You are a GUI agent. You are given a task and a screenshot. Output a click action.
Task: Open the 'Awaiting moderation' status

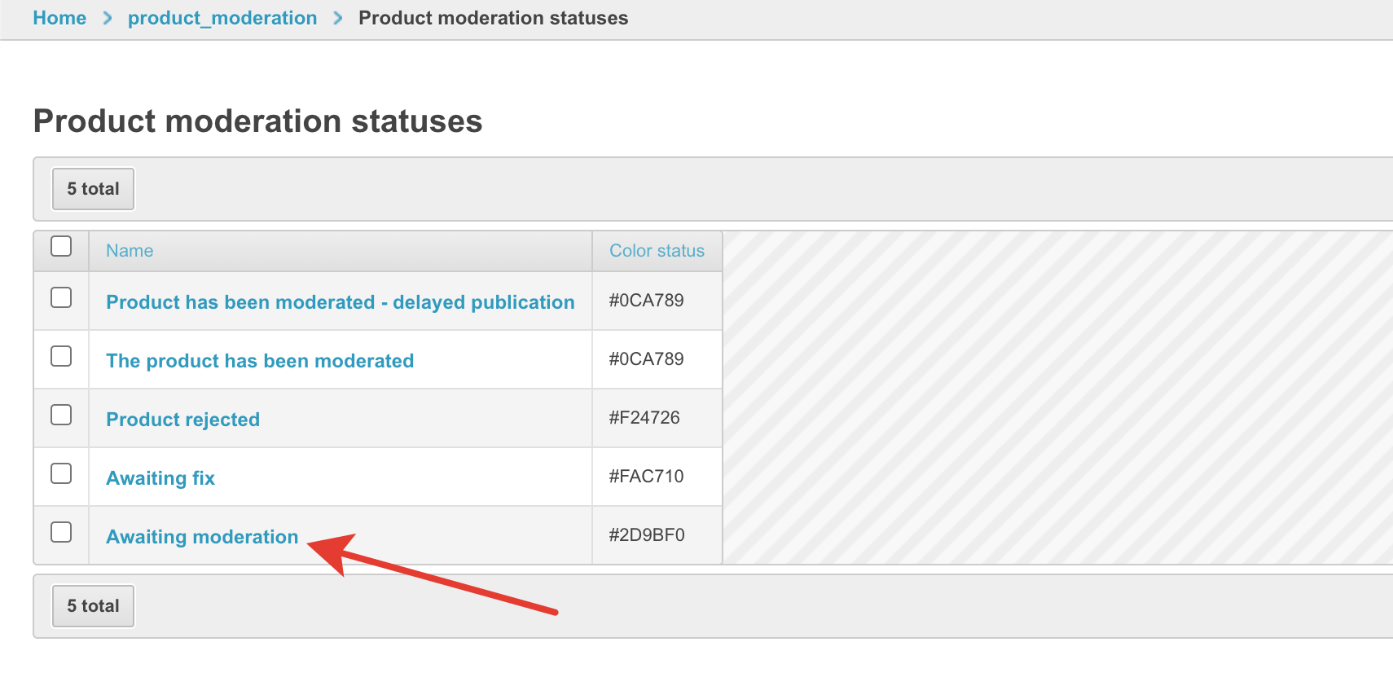coord(202,537)
